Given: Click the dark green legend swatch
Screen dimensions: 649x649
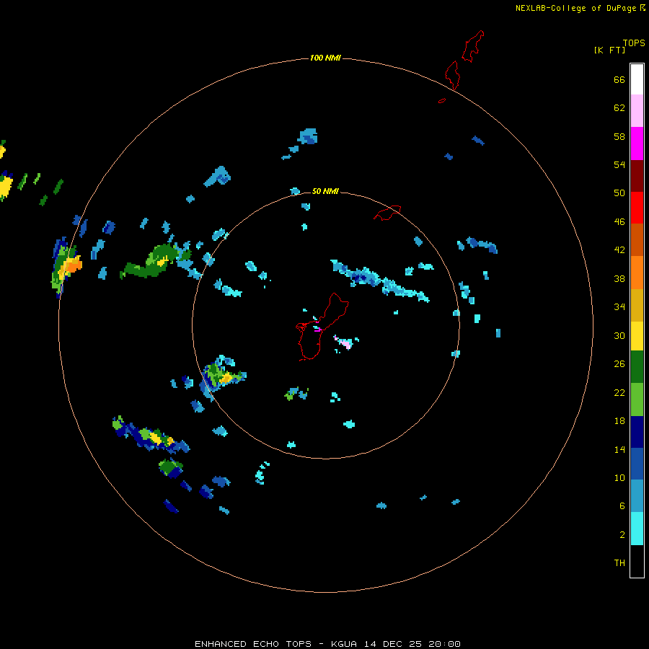Looking at the screenshot, I should [637, 367].
